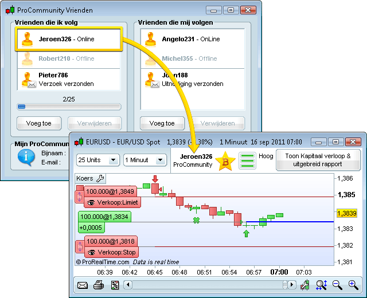Image resolution: width=367 pixels, height=298 pixels.
Task: Click Toon Kapitaal verloop & uitgebreid rapport
Action: point(318,160)
